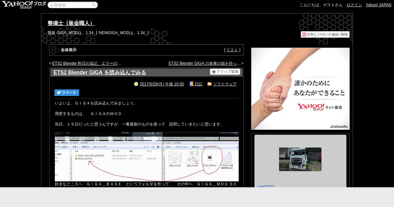Click お気に入りの人の登録/削除 button
394x207 pixels.
[x=325, y=34]
